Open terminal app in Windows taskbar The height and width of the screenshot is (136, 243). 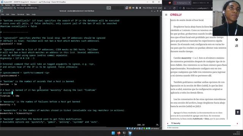[x=124, y=133]
